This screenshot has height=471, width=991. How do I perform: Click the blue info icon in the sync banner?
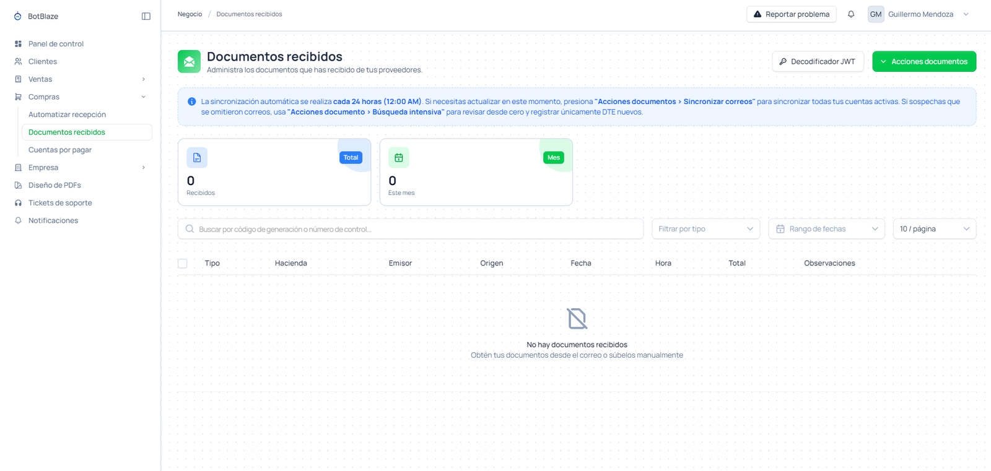point(192,102)
